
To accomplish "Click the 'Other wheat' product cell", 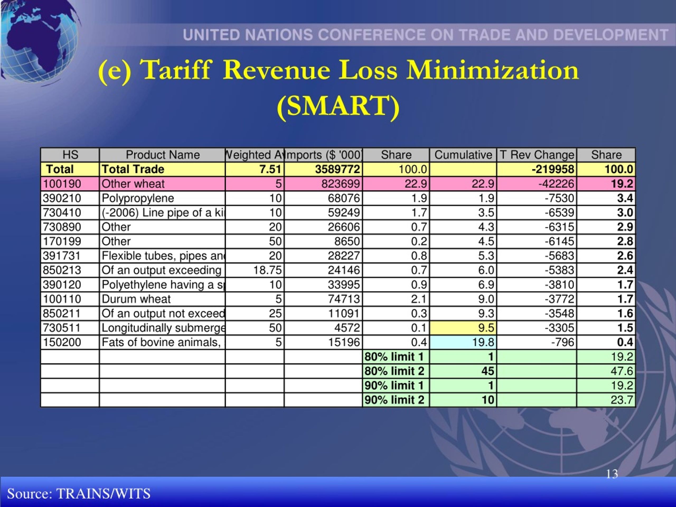I will pyautogui.click(x=162, y=184).
